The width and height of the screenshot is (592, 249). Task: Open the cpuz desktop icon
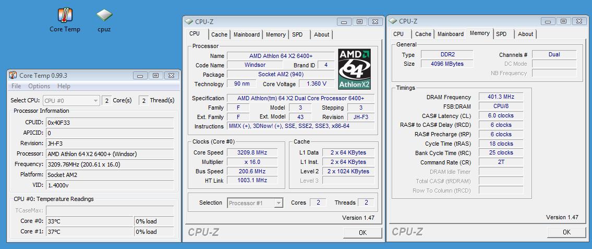tap(104, 20)
